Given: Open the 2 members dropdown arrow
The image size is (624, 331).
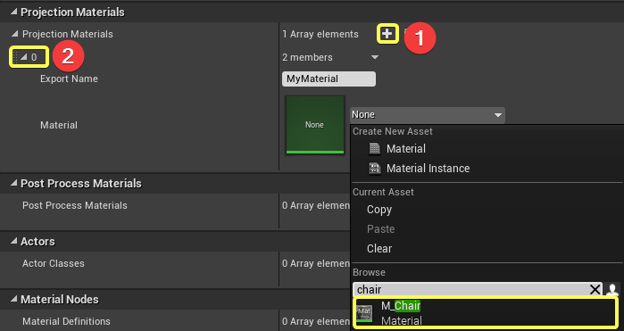Looking at the screenshot, I should pyautogui.click(x=374, y=57).
